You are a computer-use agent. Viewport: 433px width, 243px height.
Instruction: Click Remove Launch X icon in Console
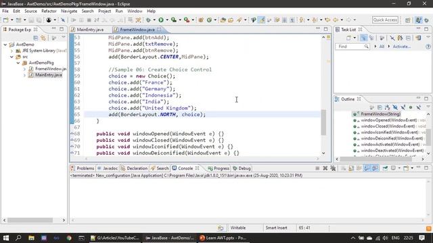325,168
